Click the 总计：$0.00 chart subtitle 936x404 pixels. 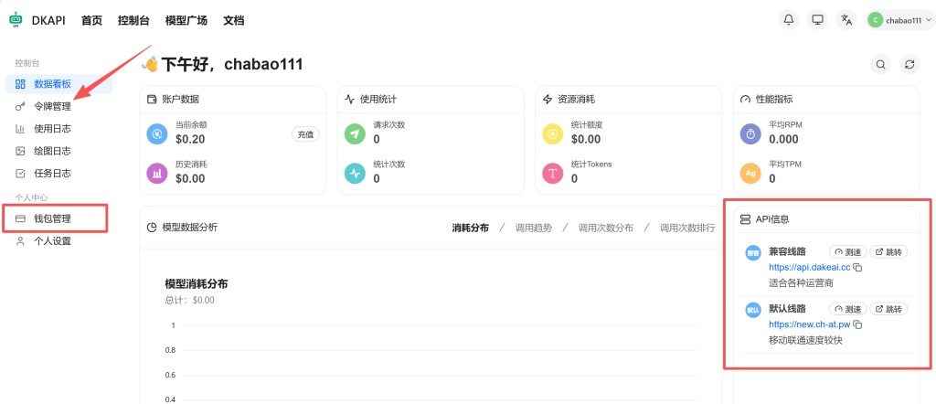click(x=189, y=300)
